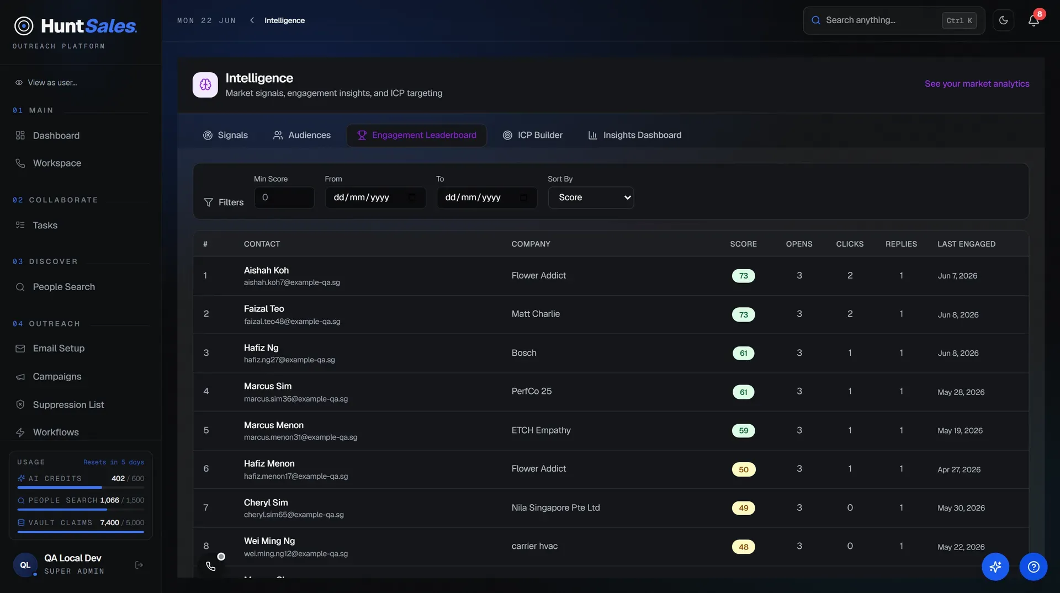Image resolution: width=1060 pixels, height=593 pixels.
Task: Select contact Marcus Menon
Action: click(274, 425)
